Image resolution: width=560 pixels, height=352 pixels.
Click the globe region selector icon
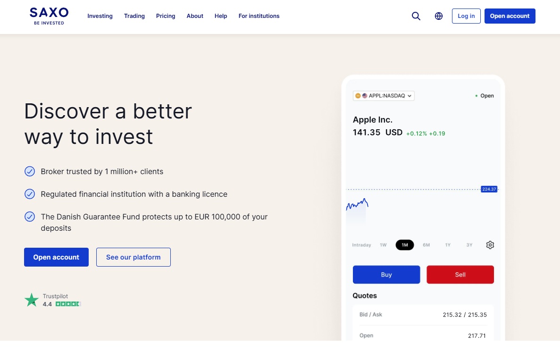439,16
